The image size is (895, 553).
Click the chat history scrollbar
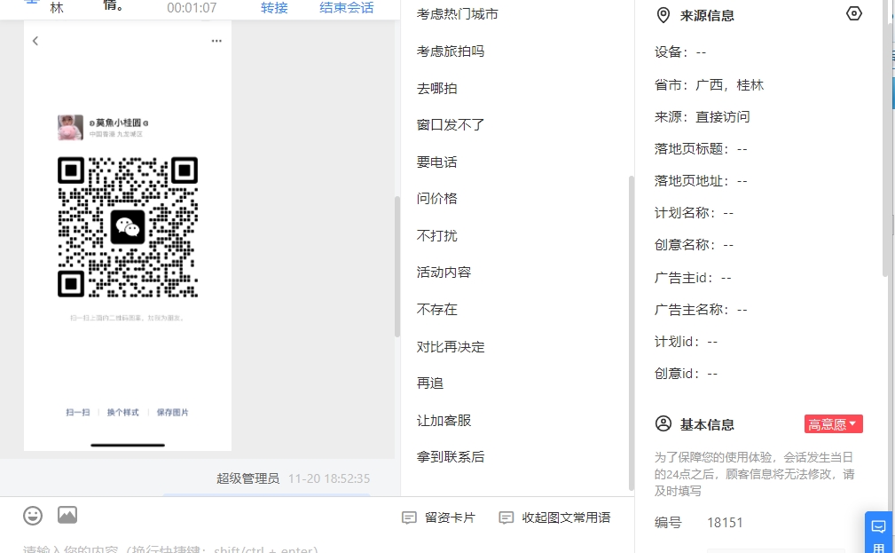pos(397,266)
